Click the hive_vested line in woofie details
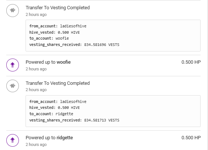This screenshot has width=208, height=150. tap(54, 32)
